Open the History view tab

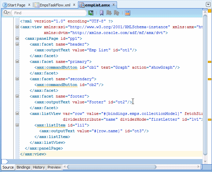click(x=39, y=167)
